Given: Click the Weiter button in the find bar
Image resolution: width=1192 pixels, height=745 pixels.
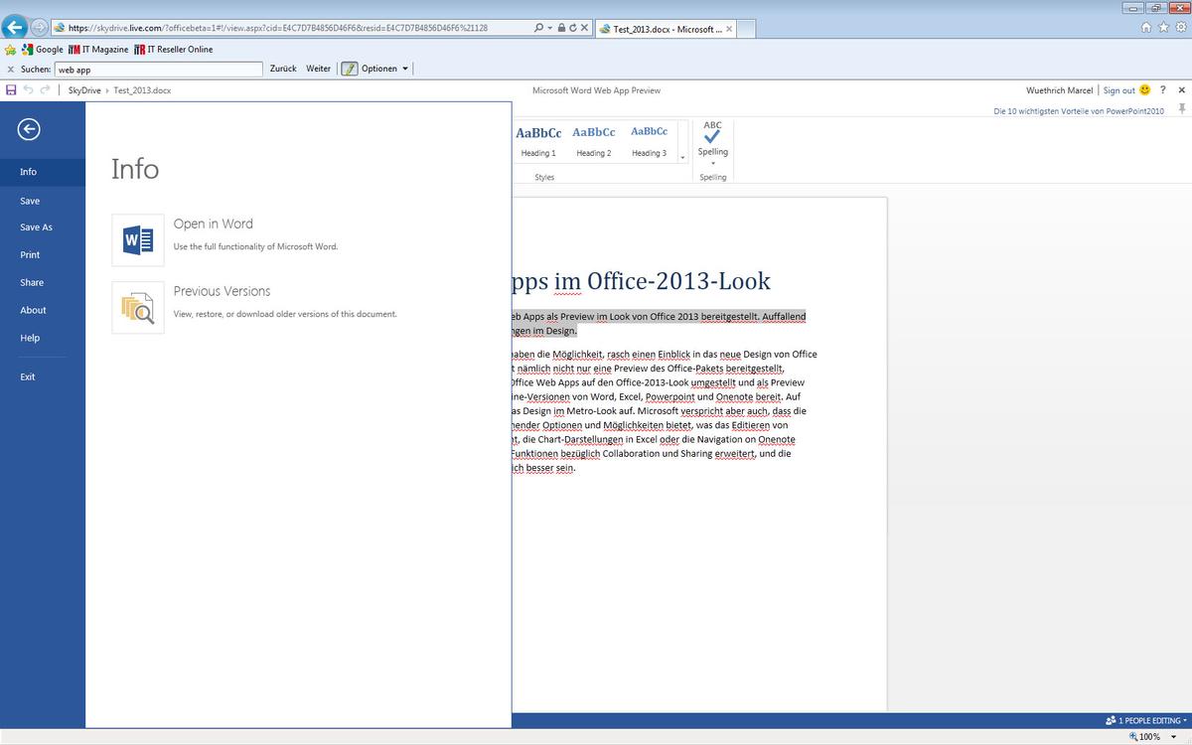Looking at the screenshot, I should pyautogui.click(x=319, y=69).
